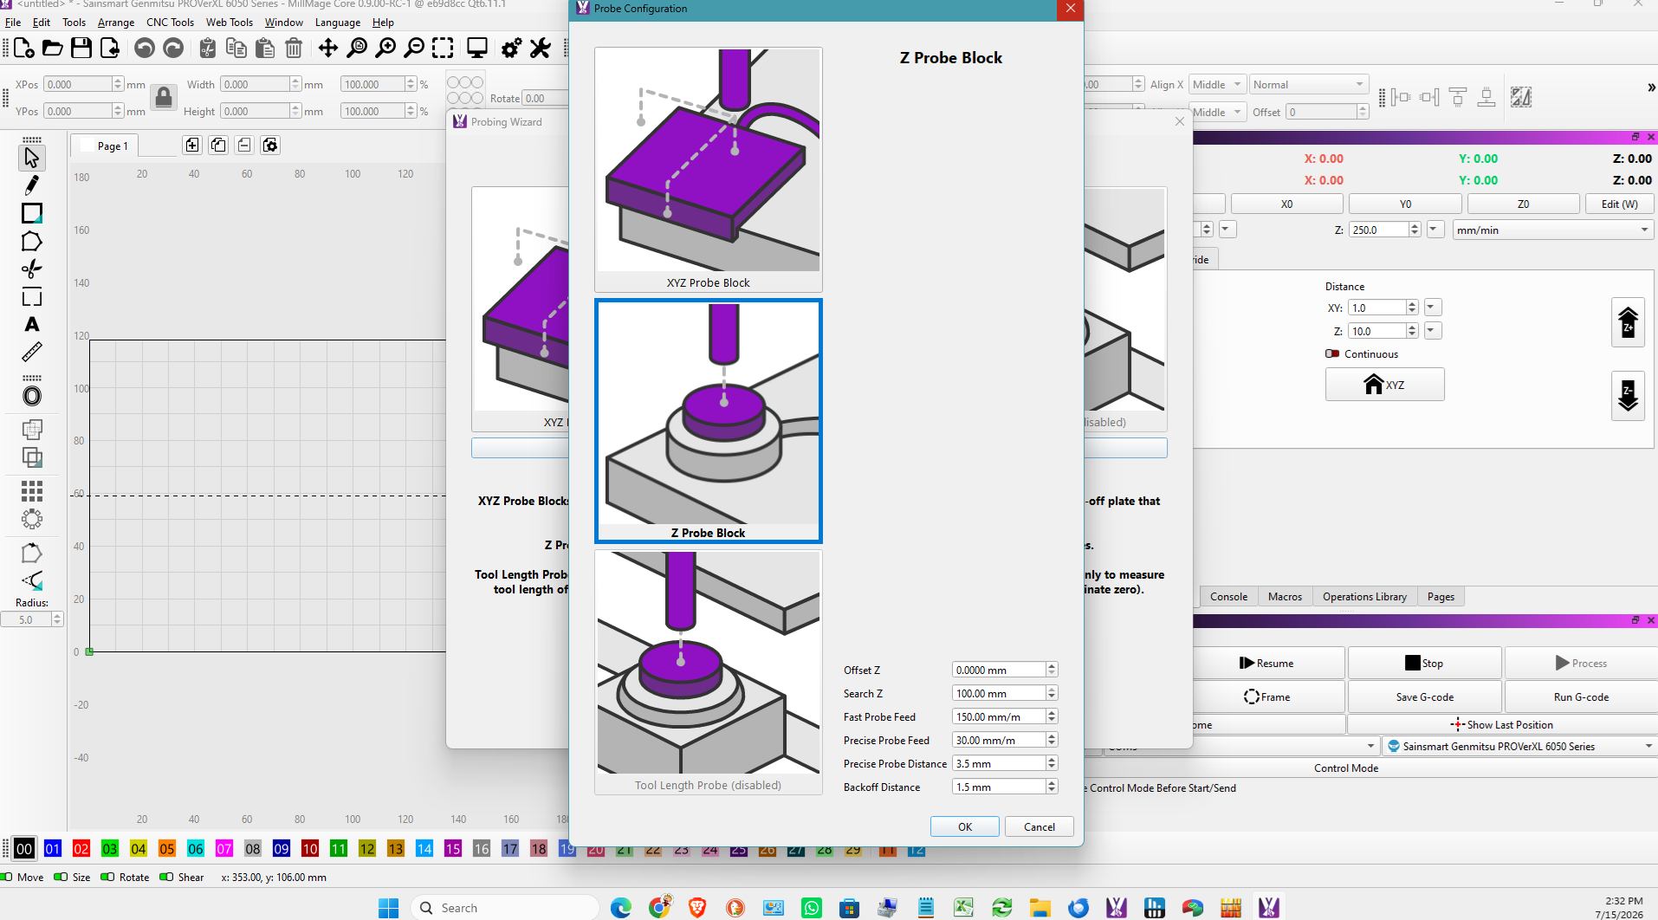Create a new file from the toolbar

[23, 49]
